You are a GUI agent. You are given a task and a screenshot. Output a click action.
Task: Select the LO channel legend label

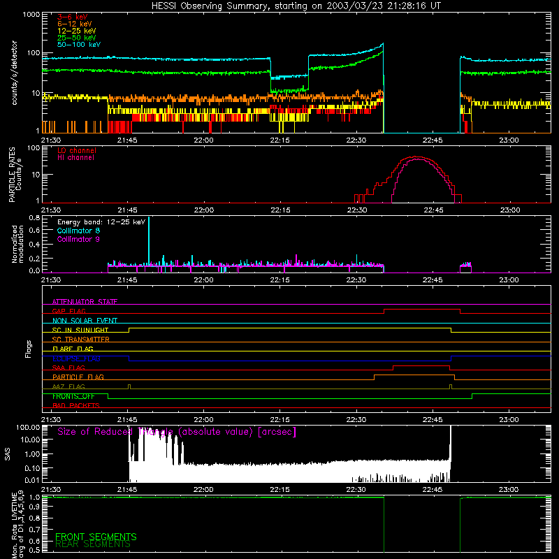[77, 150]
